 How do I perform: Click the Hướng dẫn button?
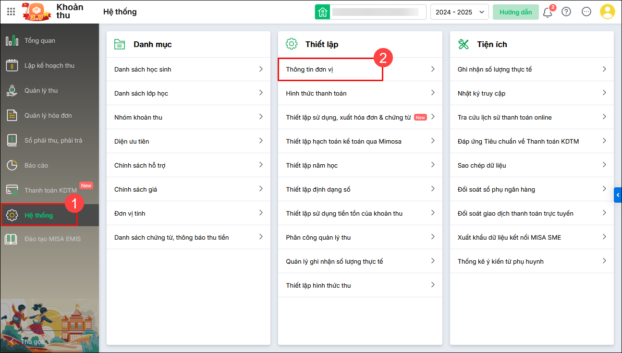[x=515, y=12]
